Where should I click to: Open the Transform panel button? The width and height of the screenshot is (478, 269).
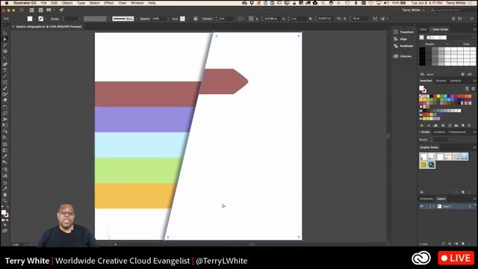click(403, 31)
